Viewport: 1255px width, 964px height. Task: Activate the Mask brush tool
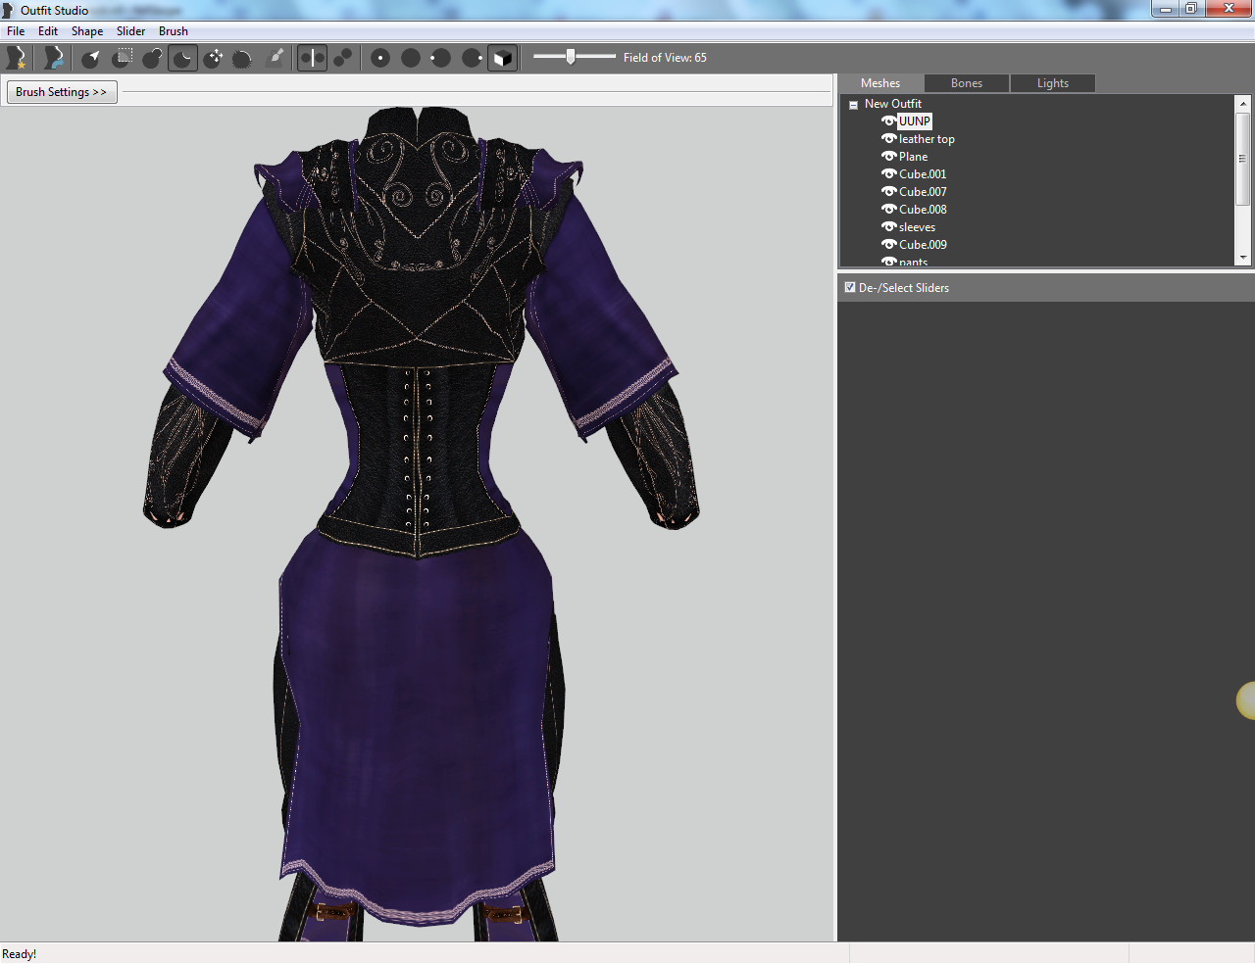[x=122, y=58]
